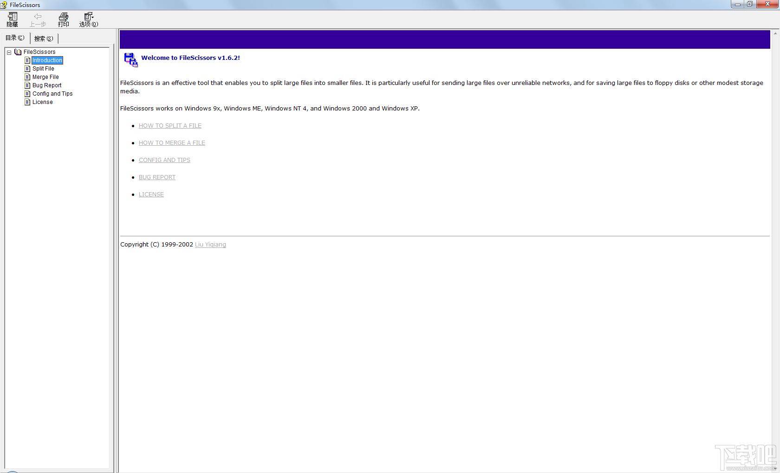Click the Liu Yiqiang author link
780x473 pixels.
tap(210, 245)
